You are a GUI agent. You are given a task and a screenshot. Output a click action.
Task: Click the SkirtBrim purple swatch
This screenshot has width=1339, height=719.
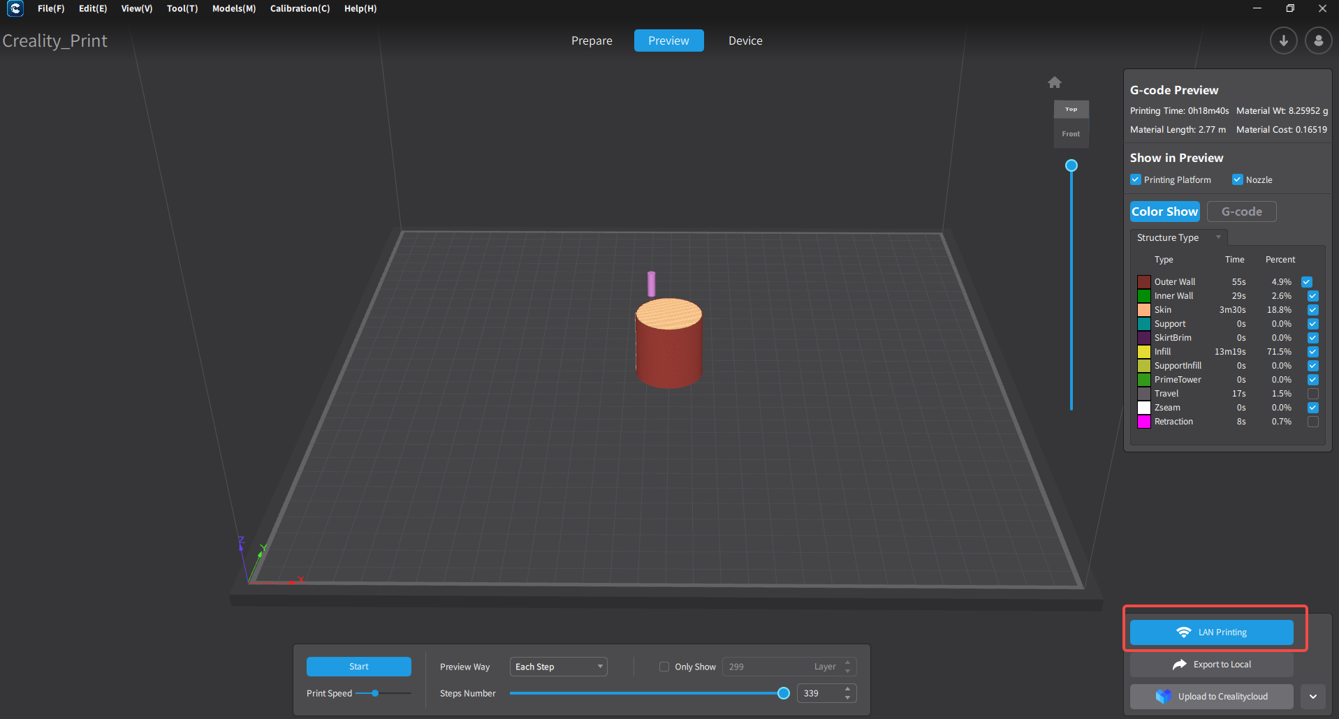(x=1144, y=338)
